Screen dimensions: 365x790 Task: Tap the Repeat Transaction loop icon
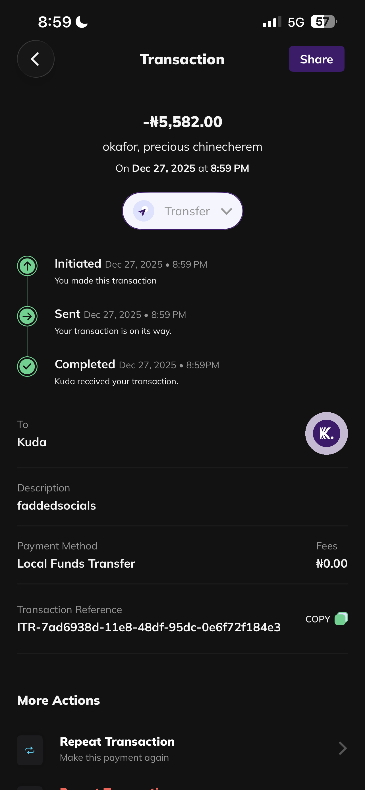point(30,750)
